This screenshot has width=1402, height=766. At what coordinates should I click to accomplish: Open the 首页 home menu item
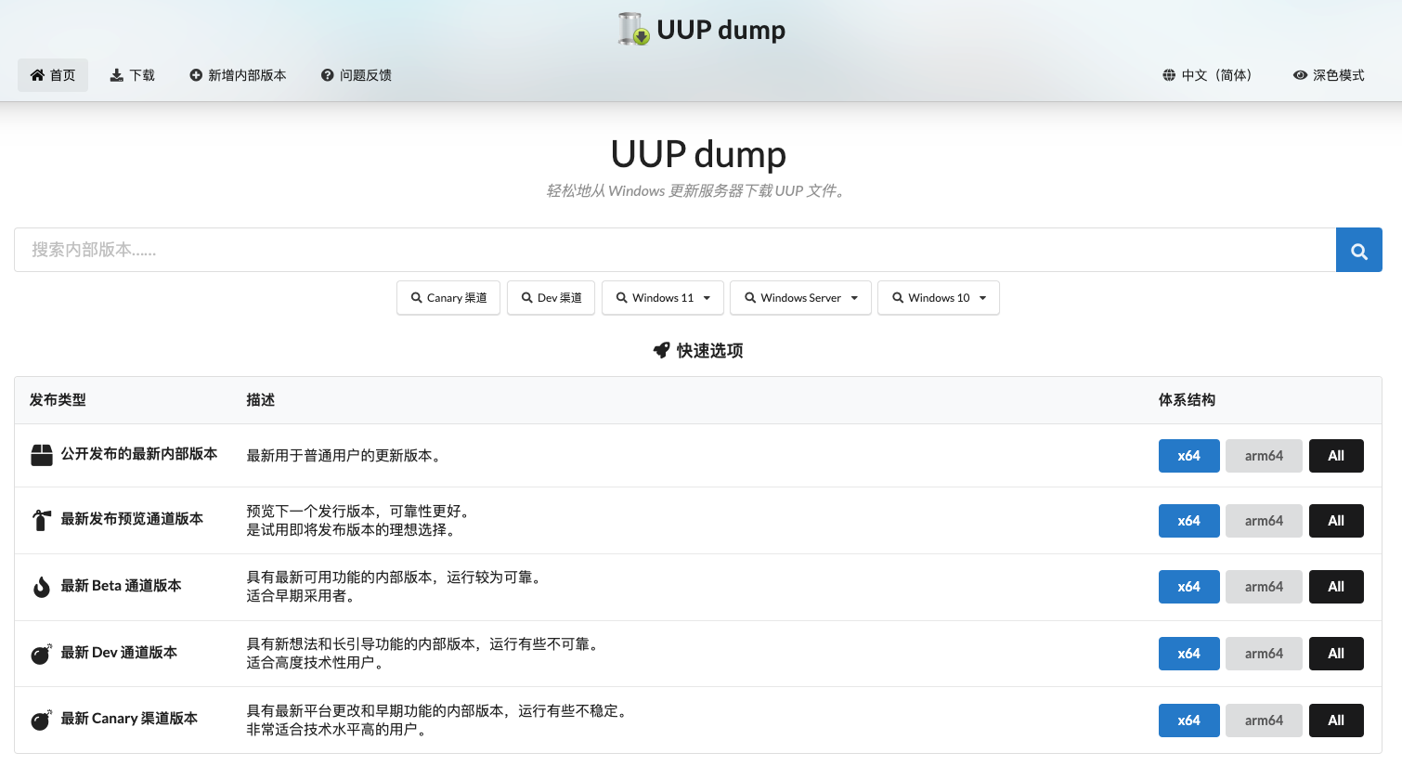pyautogui.click(x=53, y=75)
